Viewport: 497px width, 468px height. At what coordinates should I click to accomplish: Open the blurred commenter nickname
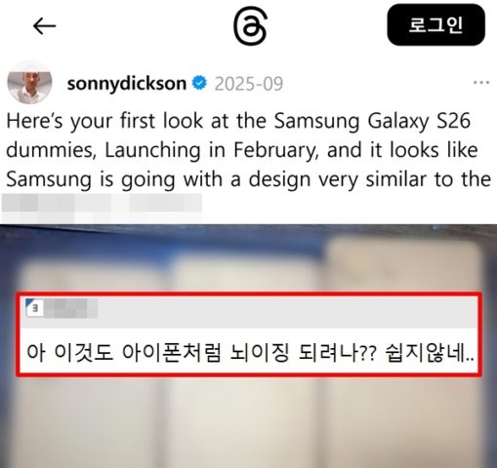70,308
